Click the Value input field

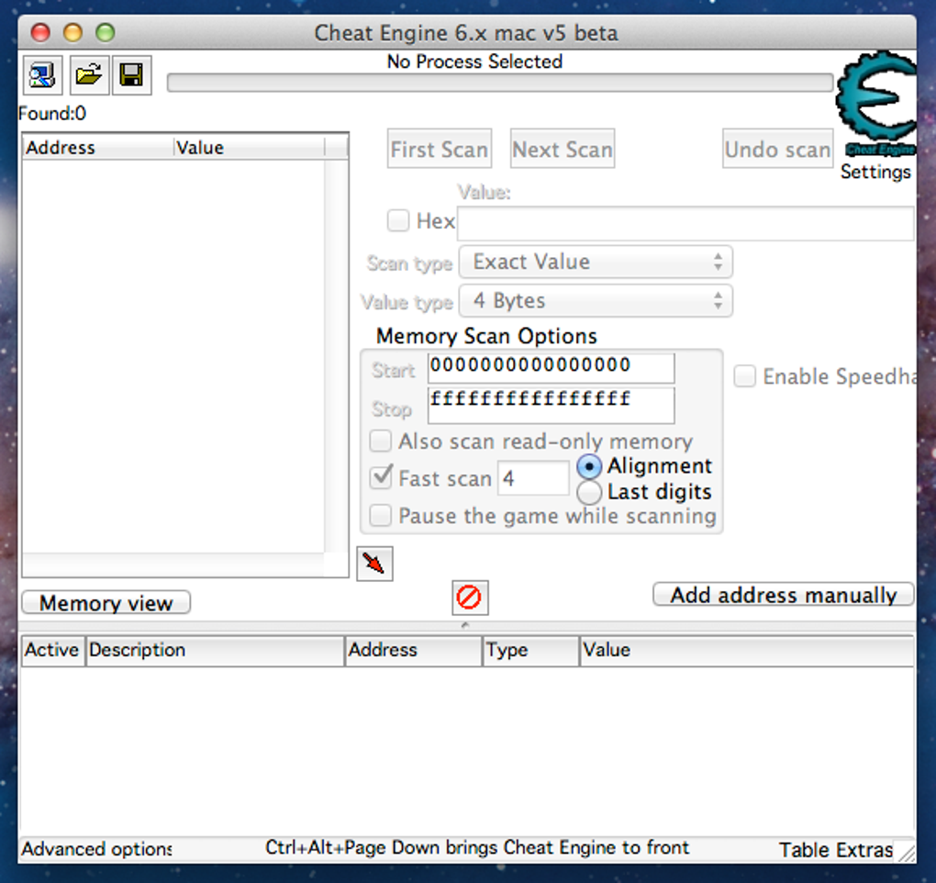pyautogui.click(x=685, y=224)
